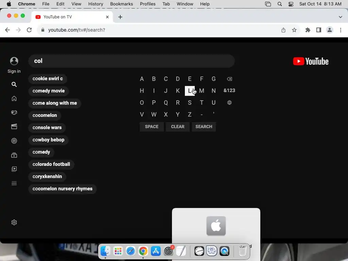Screen dimensions: 348x261
Task: Go to YouTube Home in sidebar
Action: (x=14, y=98)
